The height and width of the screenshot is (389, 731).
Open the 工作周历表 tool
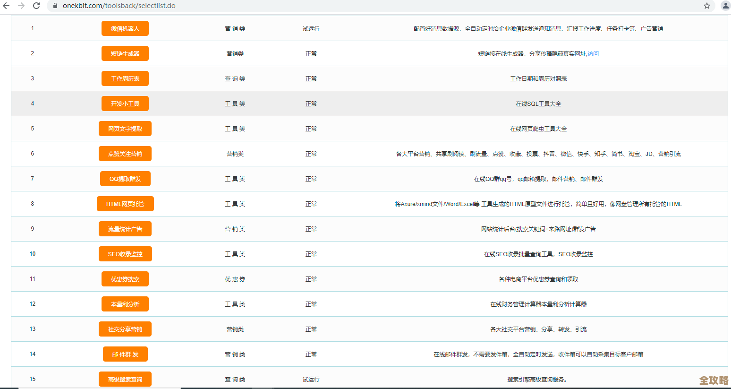125,78
